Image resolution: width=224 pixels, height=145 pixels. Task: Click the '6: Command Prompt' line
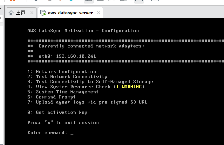51,97
